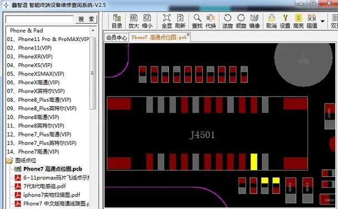
Task: Open the toolbar overflow dropdown arrow
Action: coord(322,21)
